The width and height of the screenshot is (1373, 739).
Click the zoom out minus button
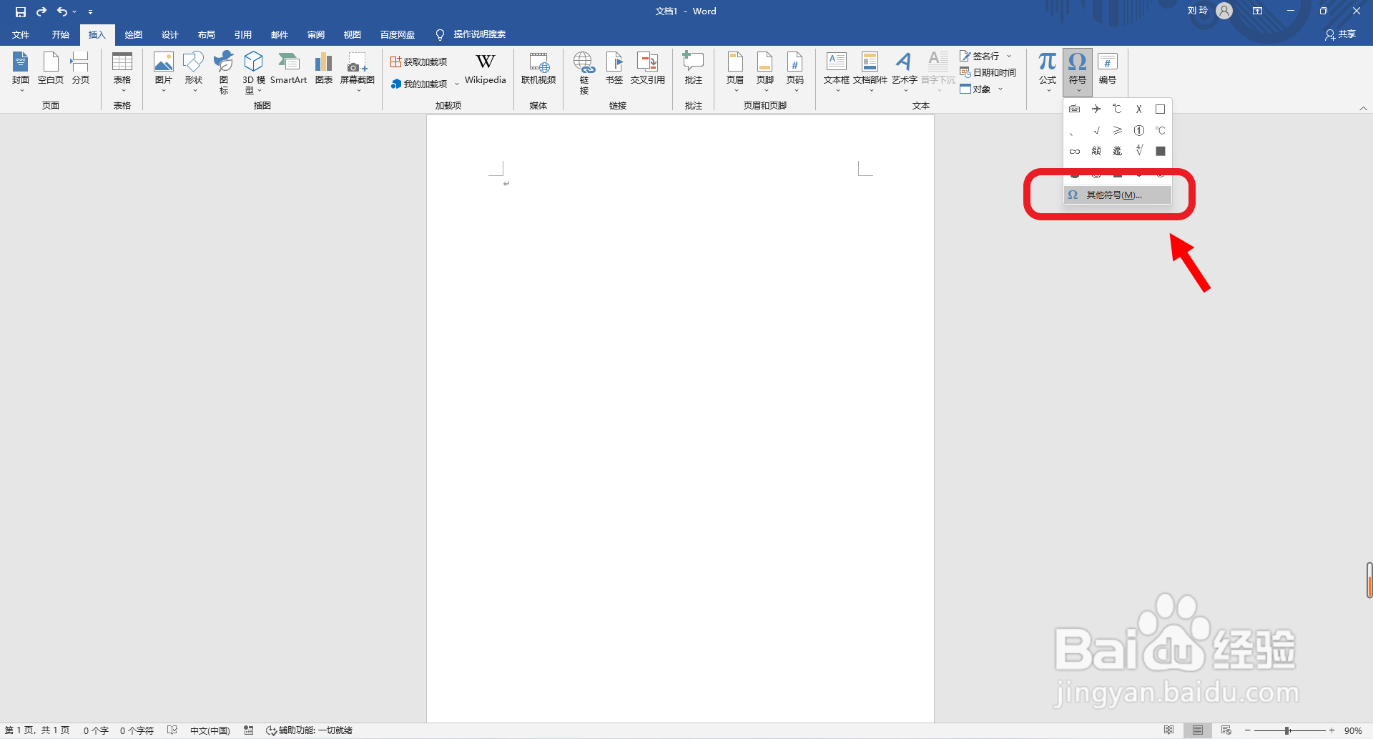1248,730
